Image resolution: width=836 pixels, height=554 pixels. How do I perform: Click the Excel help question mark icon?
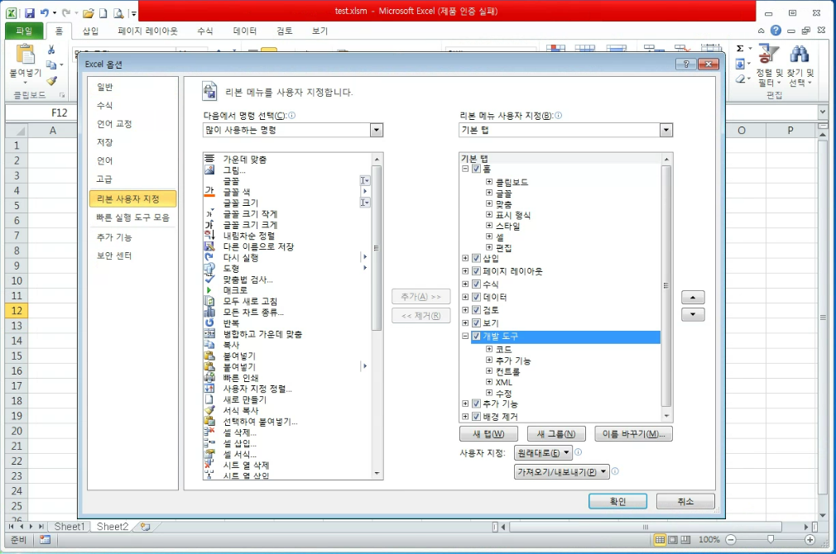(x=776, y=31)
